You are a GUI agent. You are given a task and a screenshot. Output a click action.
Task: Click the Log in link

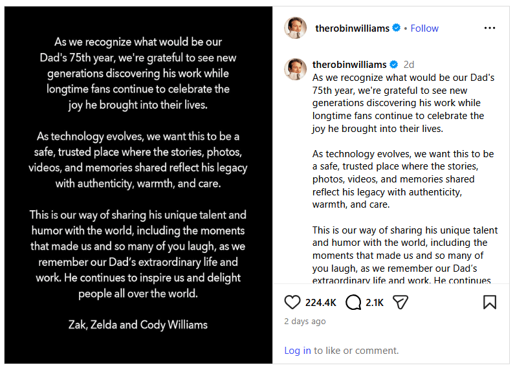click(x=297, y=351)
